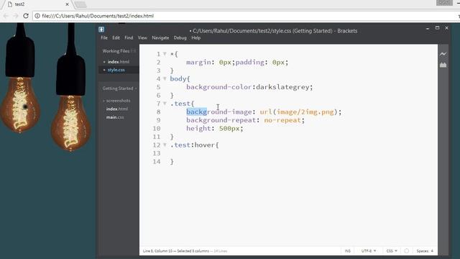Image resolution: width=460 pixels, height=259 pixels.
Task: Open the Find menu
Action: click(x=129, y=38)
